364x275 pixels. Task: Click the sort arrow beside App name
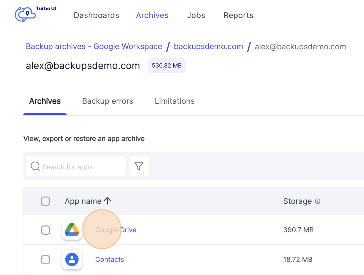pyautogui.click(x=108, y=201)
